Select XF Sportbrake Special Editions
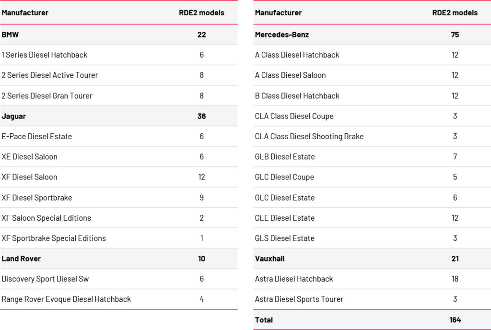The image size is (491, 330). coord(54,238)
